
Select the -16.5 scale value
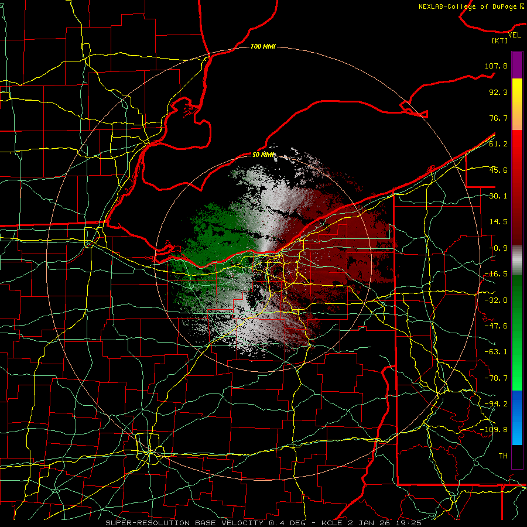point(496,274)
